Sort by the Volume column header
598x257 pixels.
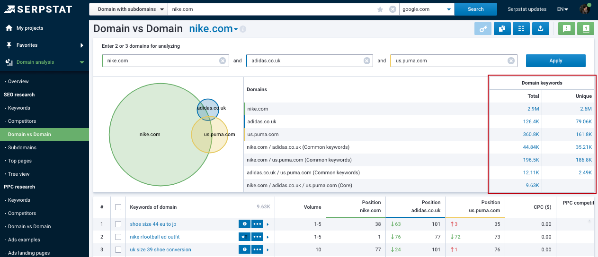(x=312, y=207)
